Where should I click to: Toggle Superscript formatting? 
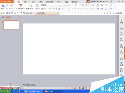pos(63,9)
